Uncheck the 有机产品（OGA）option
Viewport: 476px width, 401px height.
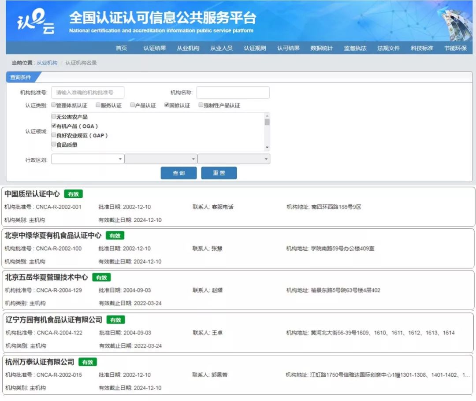[x=53, y=126]
